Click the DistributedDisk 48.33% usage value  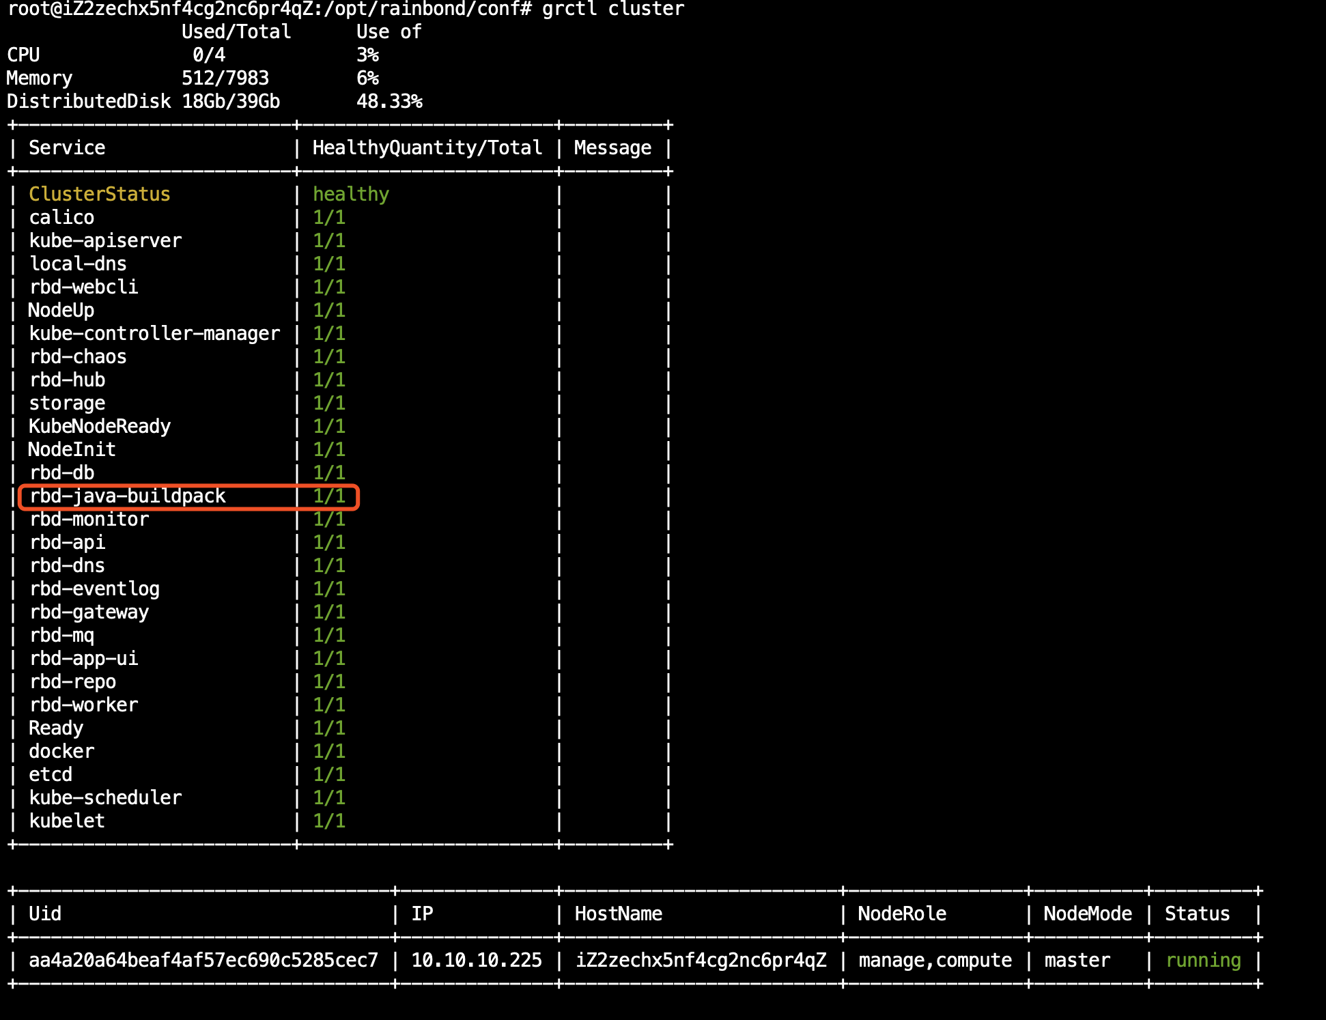(389, 102)
